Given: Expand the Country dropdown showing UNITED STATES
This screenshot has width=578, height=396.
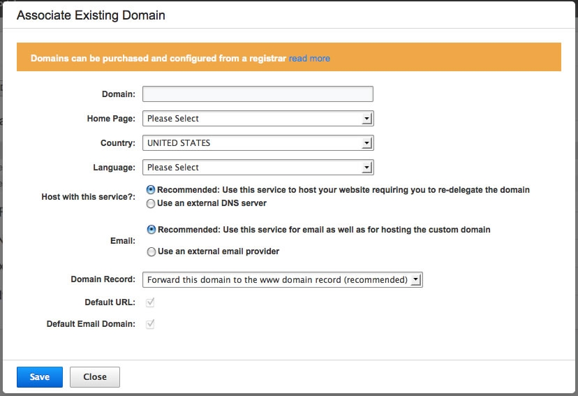Looking at the screenshot, I should 258,143.
